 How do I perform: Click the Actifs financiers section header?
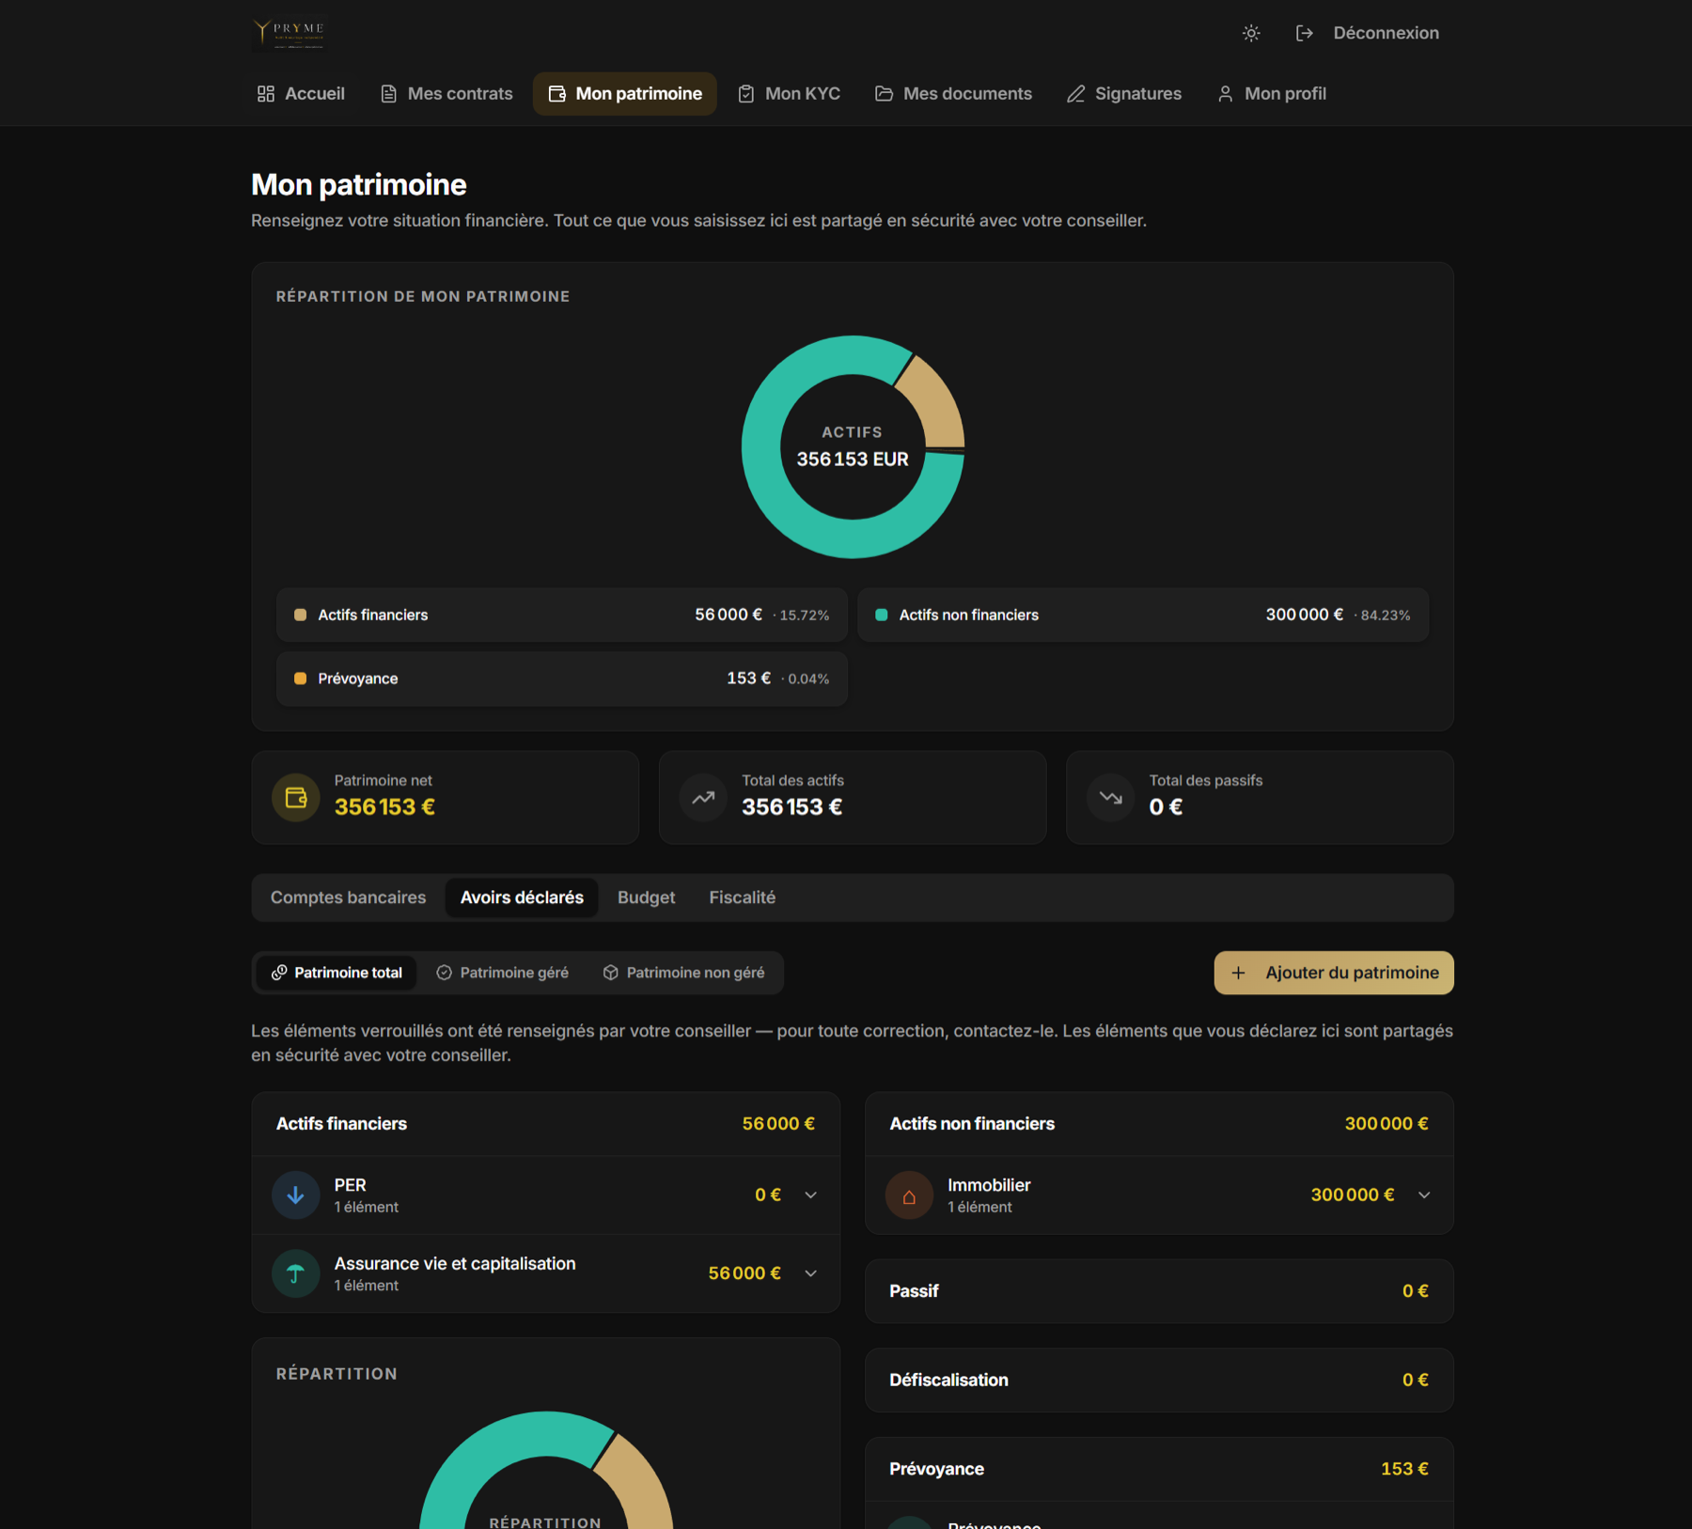[546, 1124]
